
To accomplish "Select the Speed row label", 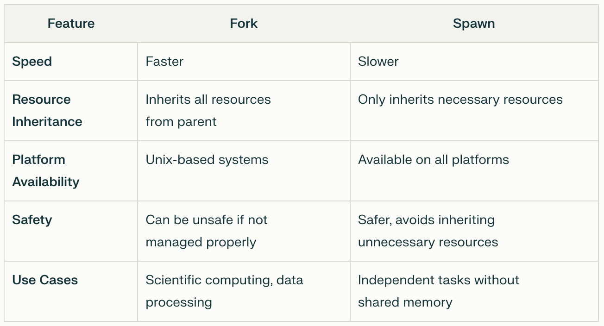I will pyautogui.click(x=32, y=62).
